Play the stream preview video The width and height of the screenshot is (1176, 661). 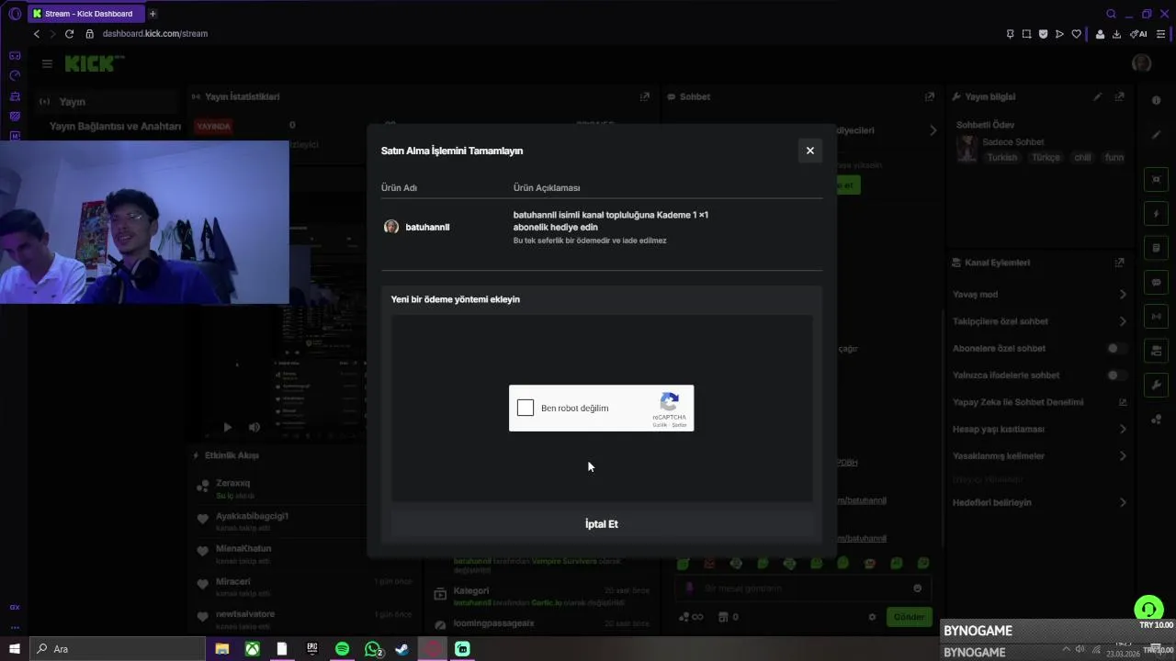click(x=228, y=427)
